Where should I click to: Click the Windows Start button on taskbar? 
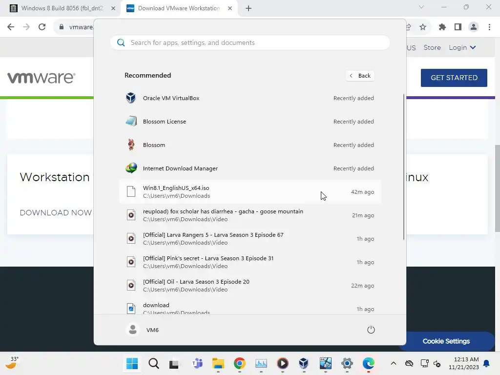click(x=132, y=363)
